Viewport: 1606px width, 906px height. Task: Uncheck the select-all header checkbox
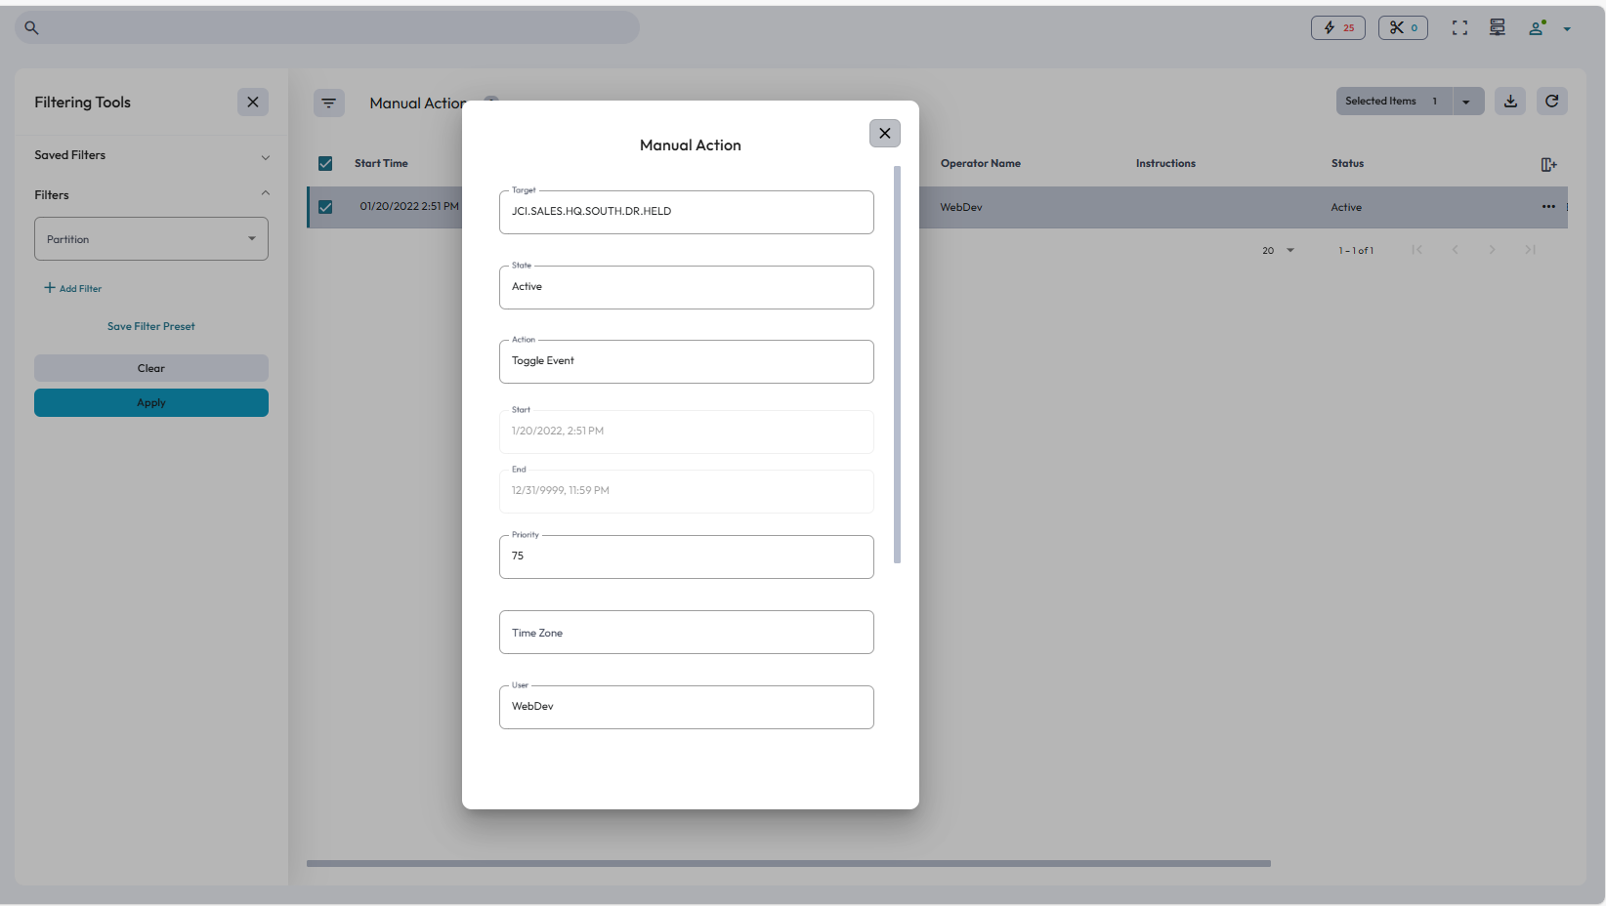point(325,164)
